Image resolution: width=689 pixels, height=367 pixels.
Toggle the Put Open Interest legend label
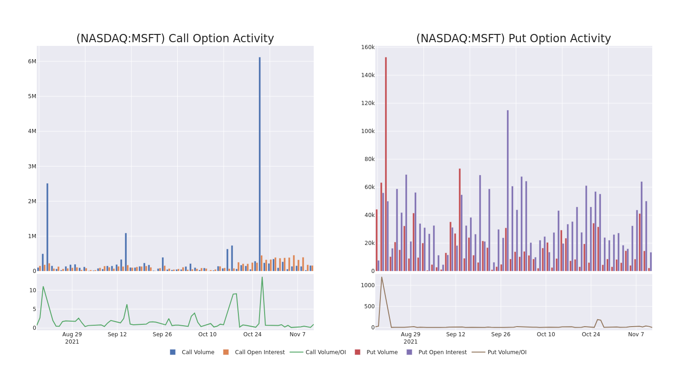(442, 352)
